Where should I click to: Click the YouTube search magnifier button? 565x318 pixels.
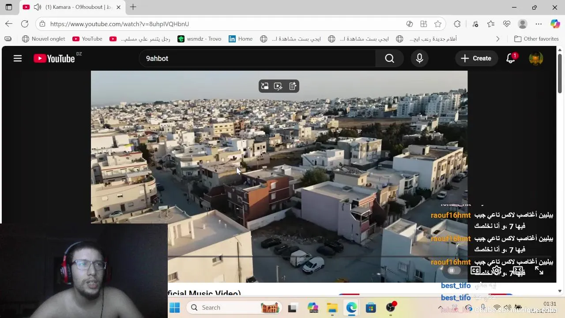tap(389, 58)
